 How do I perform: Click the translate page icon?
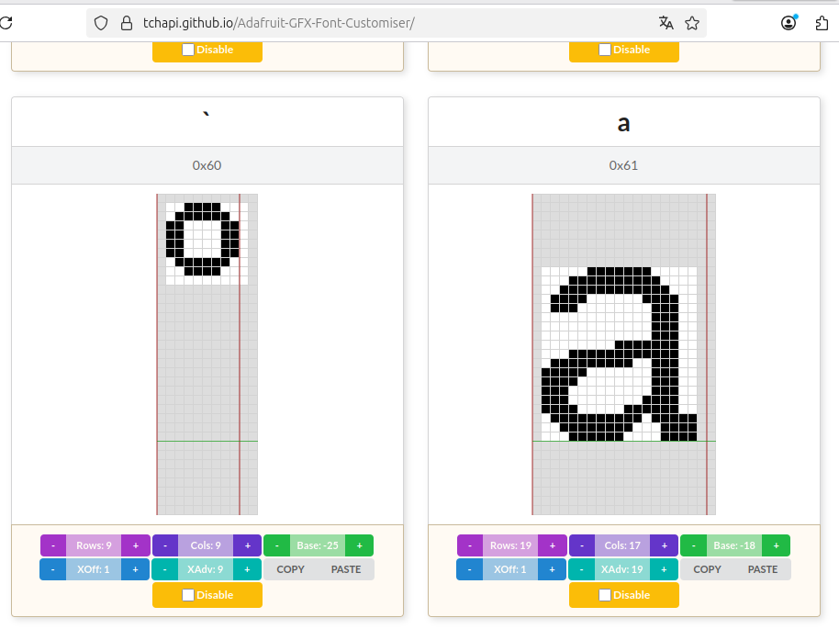666,23
